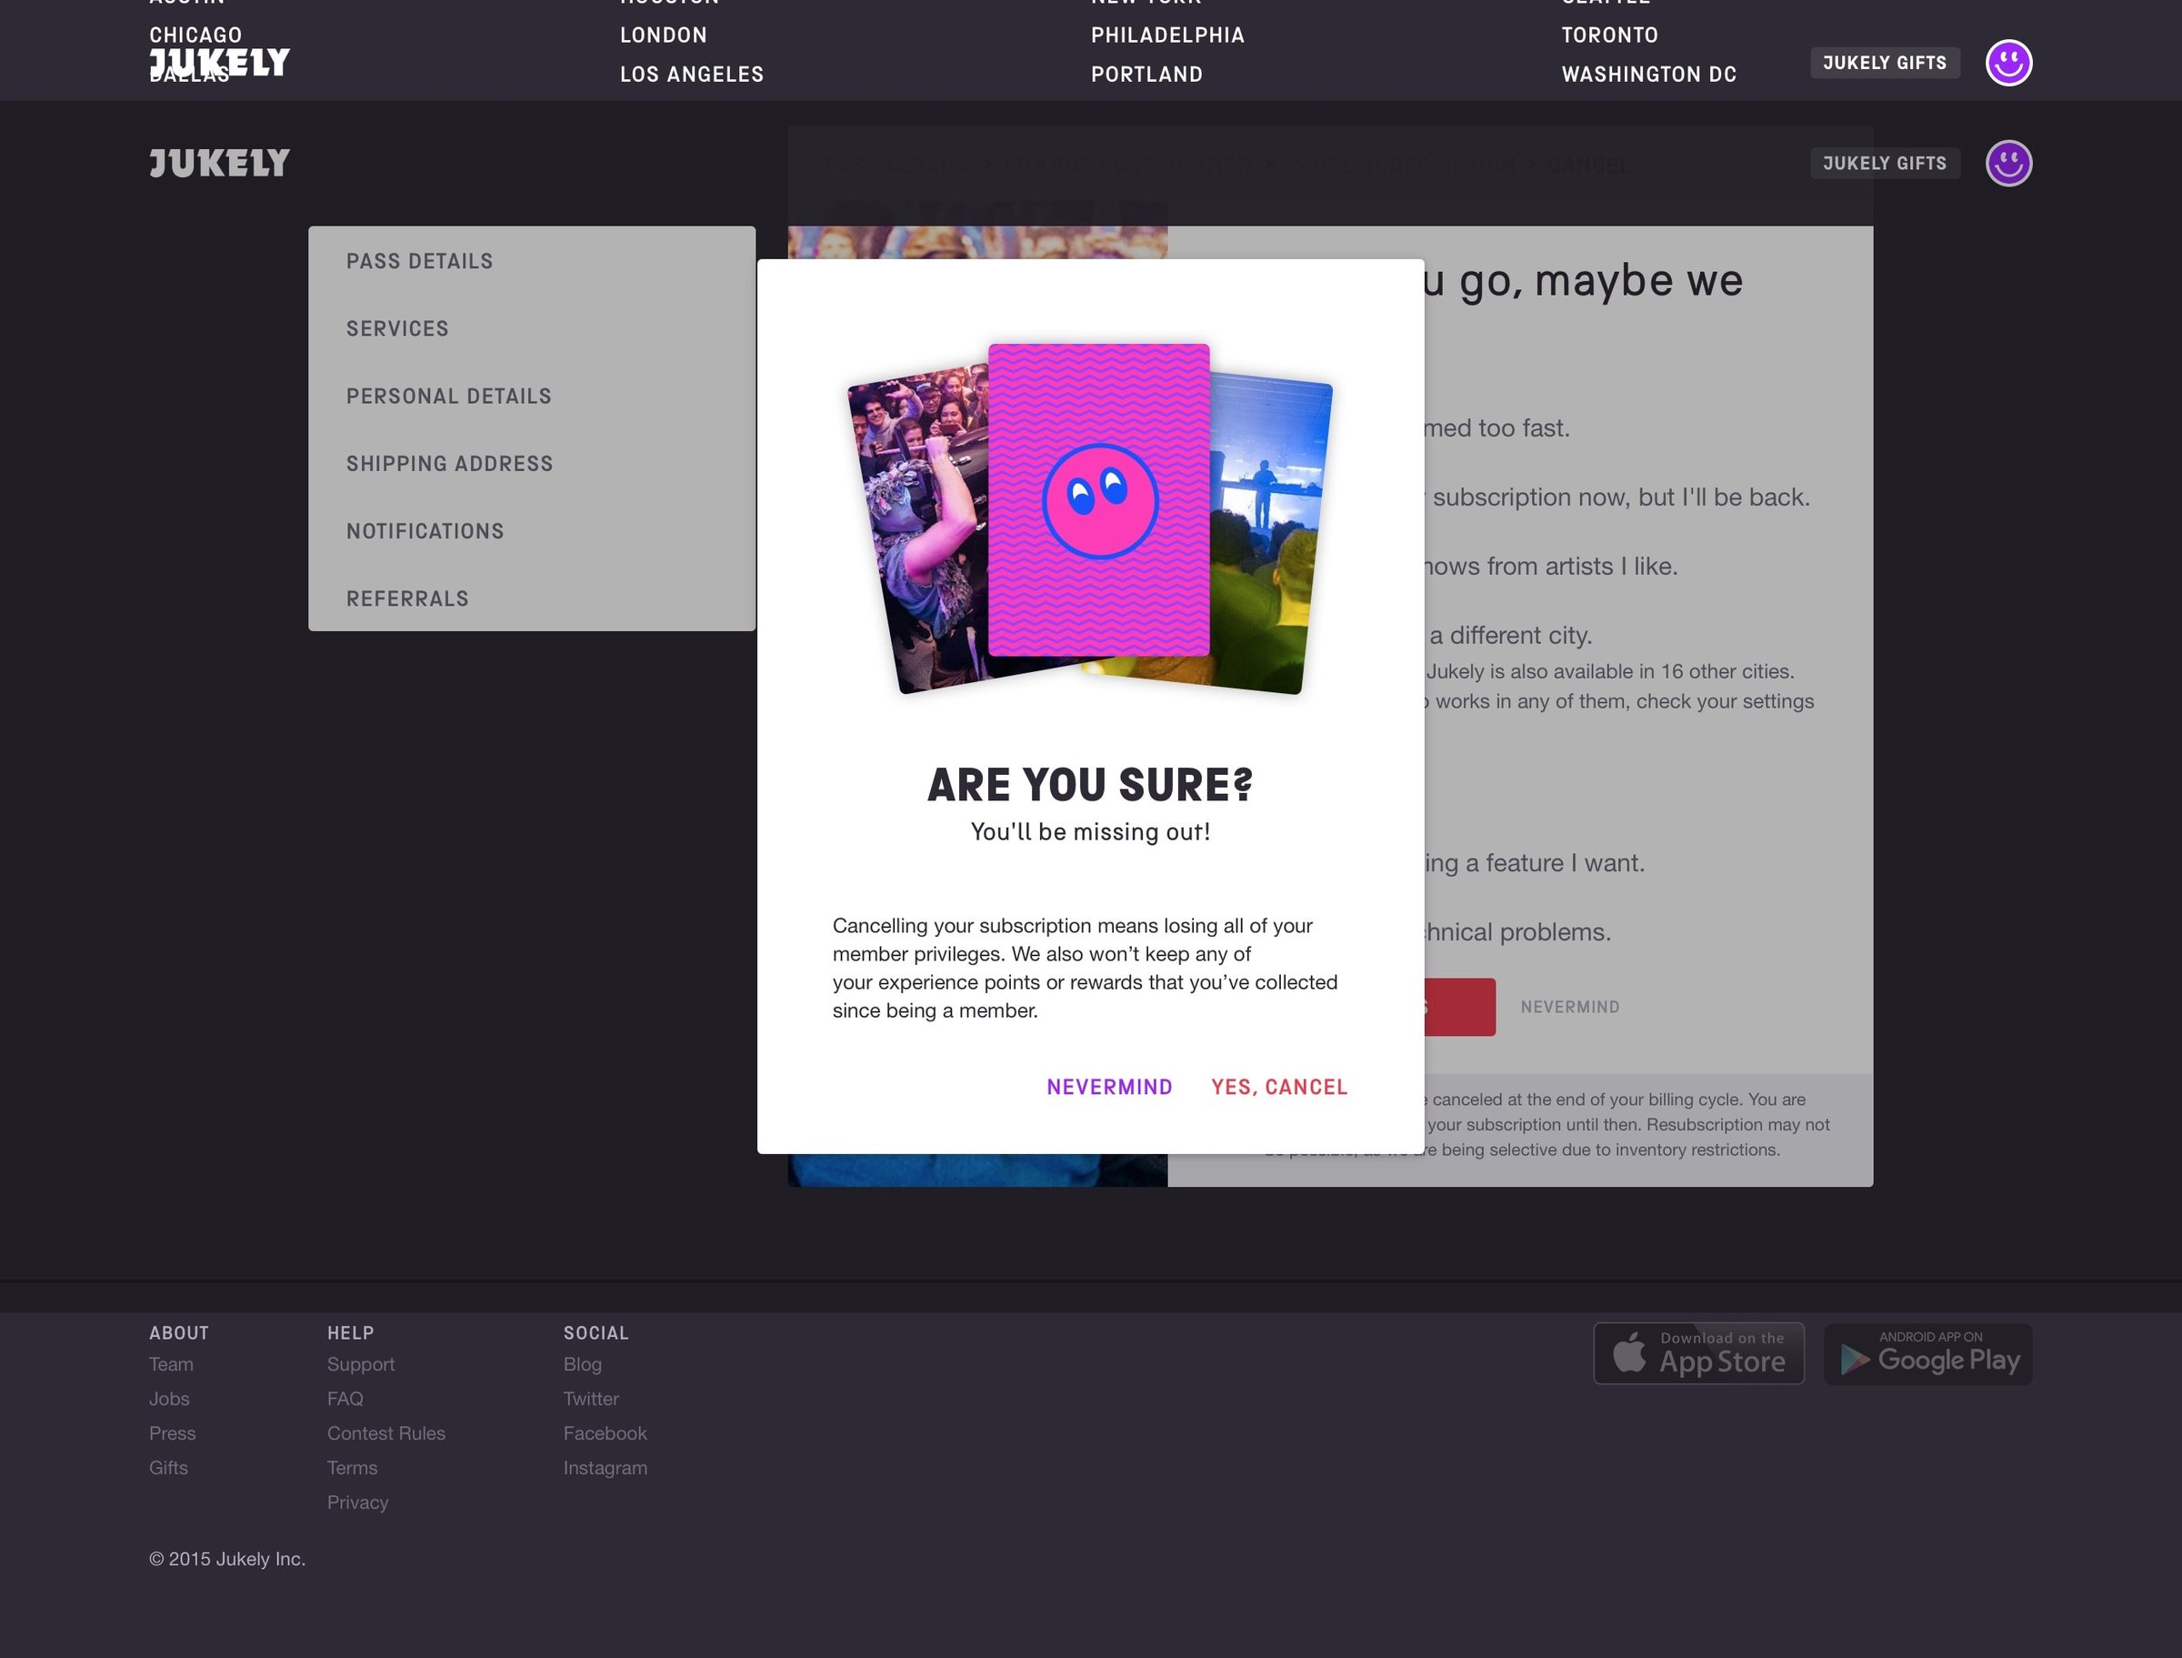
Task: Open Shipping Address section
Action: [x=449, y=464]
